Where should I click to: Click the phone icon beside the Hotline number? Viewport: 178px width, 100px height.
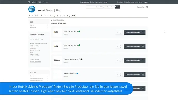[x=29, y=2]
